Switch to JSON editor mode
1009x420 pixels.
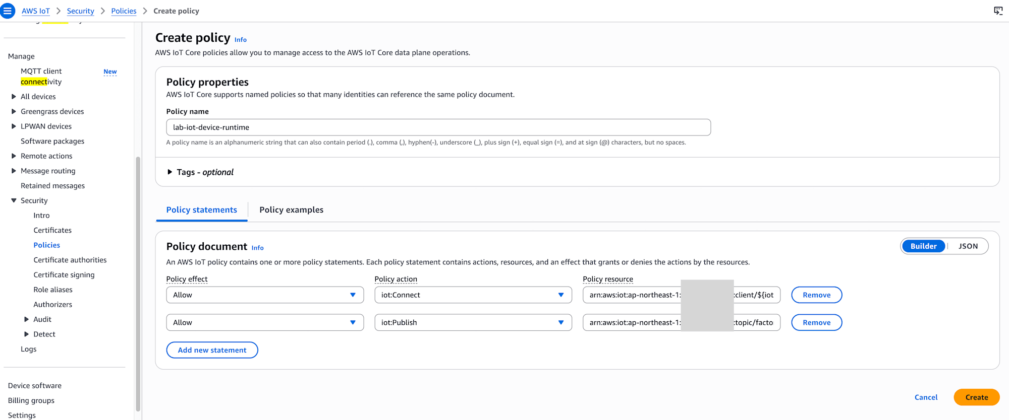968,246
